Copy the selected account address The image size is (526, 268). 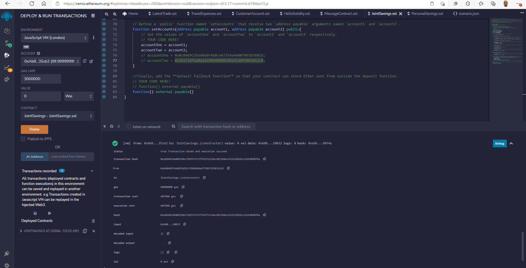tap(85, 61)
